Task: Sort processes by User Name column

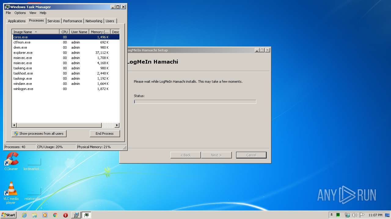Action: point(79,32)
